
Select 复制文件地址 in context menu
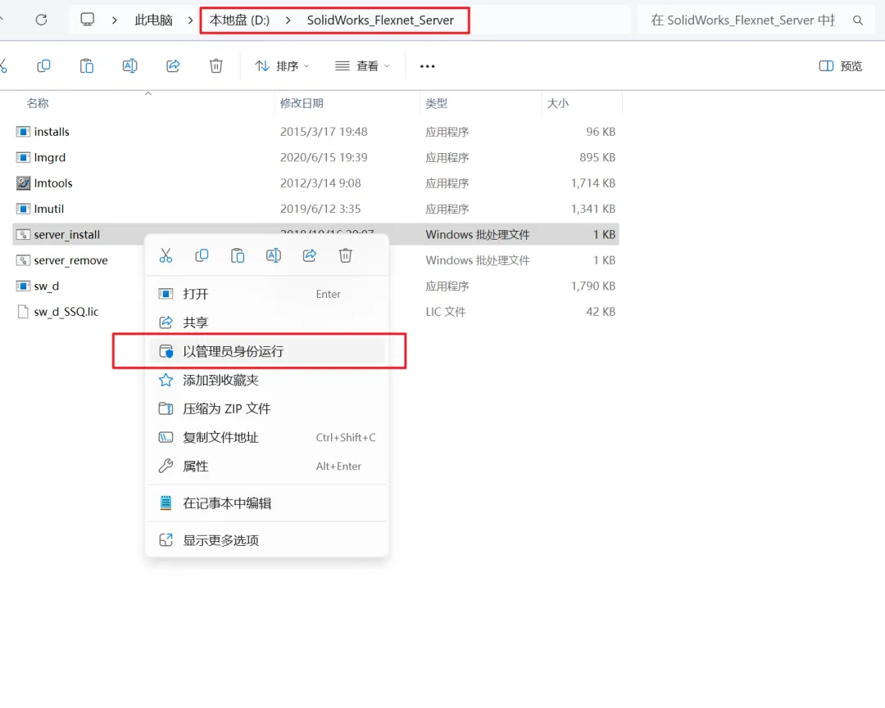[266, 437]
